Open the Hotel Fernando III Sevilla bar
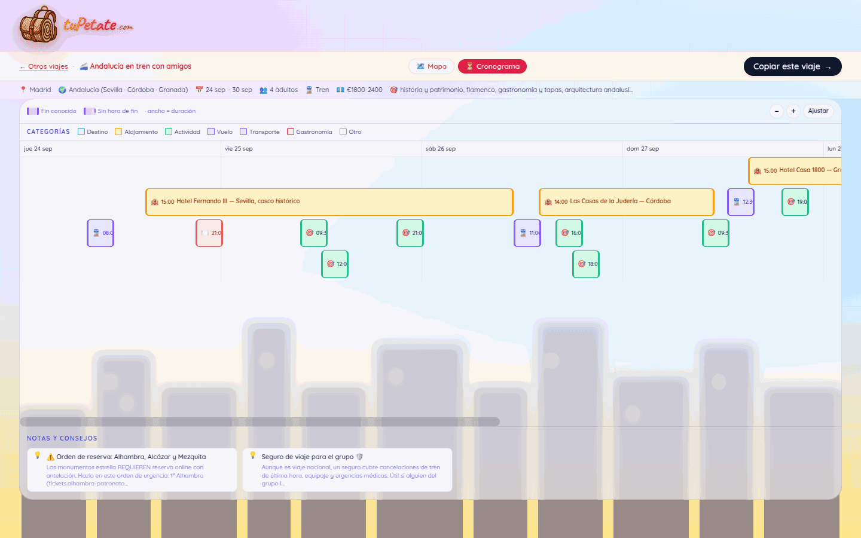This screenshot has height=538, width=861. [x=329, y=202]
